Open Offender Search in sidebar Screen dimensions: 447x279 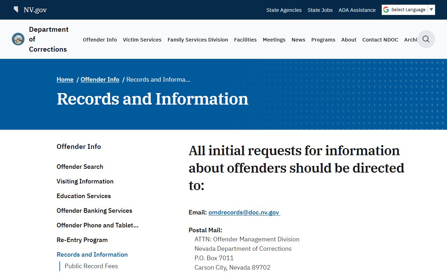click(80, 167)
